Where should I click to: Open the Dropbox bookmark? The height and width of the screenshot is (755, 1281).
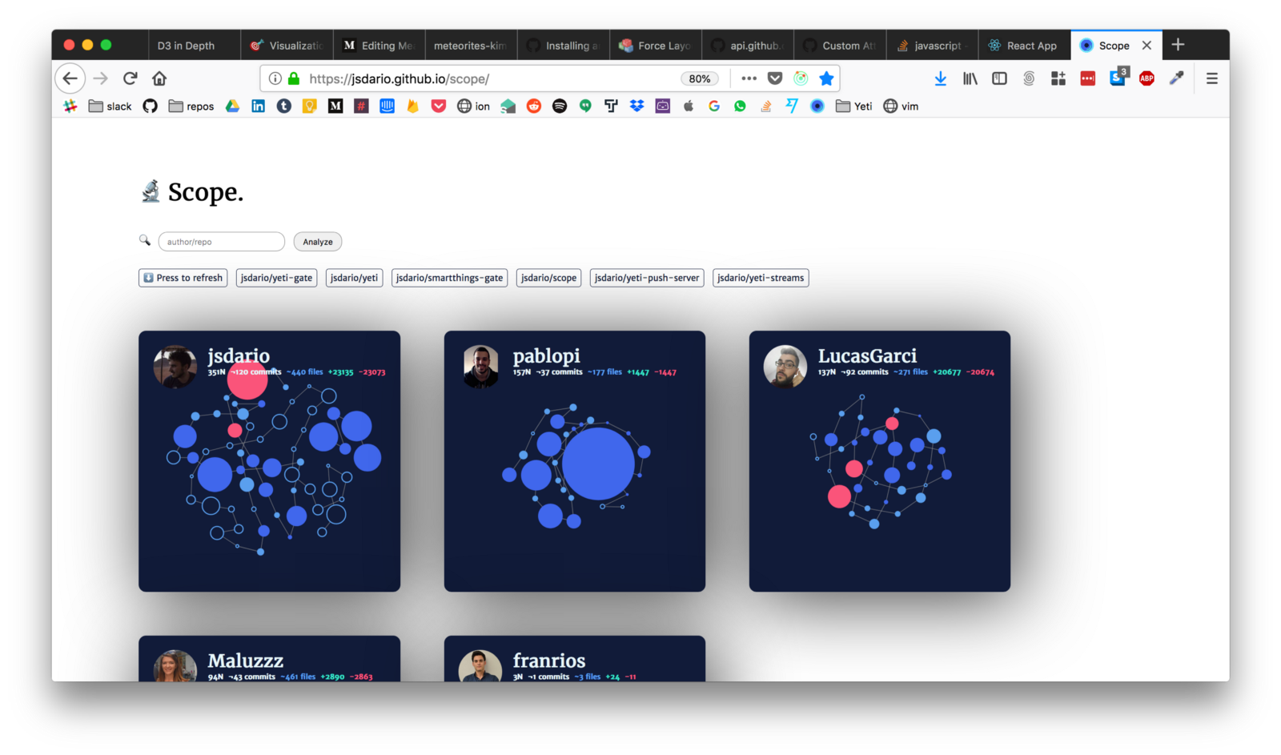(636, 106)
